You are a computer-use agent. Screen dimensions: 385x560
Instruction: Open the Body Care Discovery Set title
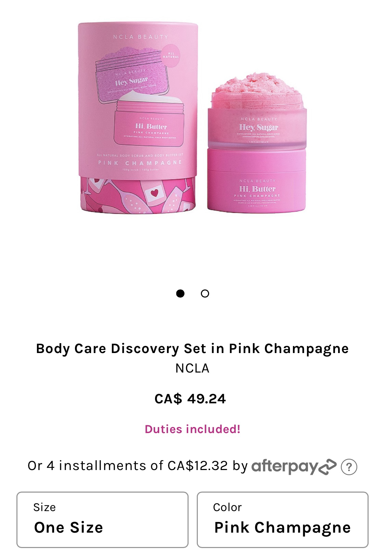tap(192, 348)
